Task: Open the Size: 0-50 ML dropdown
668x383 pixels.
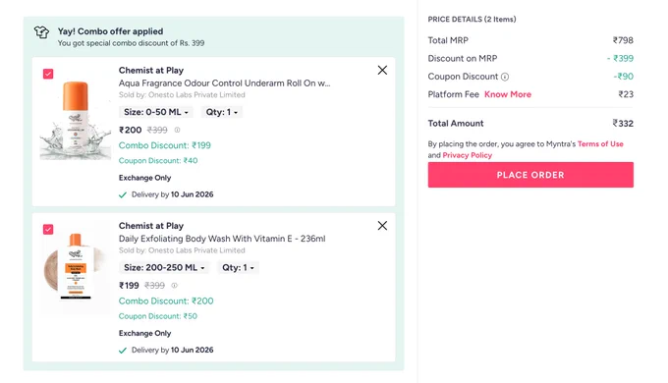Action: (156, 112)
